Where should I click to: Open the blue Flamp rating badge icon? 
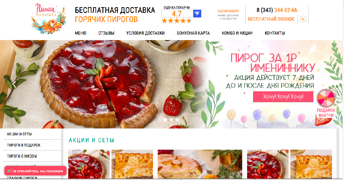[x=197, y=13]
